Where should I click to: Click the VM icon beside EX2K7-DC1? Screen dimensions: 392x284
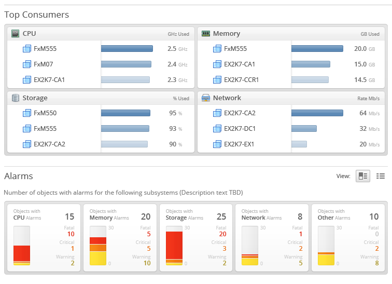(217, 129)
